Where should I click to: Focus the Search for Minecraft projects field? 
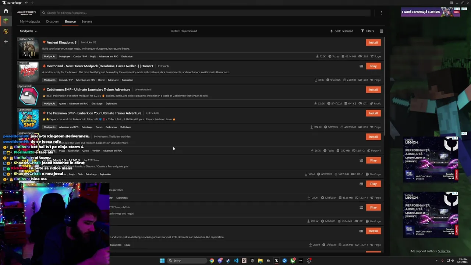coord(205,13)
